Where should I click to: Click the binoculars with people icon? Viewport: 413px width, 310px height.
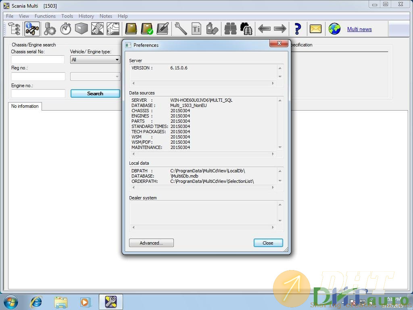point(246,29)
